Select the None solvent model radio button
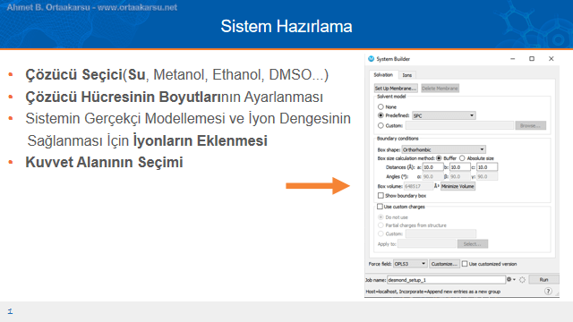The width and height of the screenshot is (573, 322). click(381, 107)
